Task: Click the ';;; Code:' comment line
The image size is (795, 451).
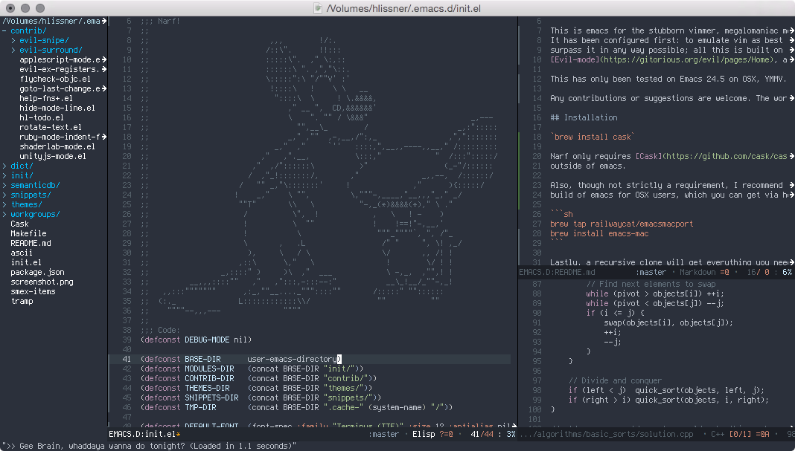Action: click(160, 330)
